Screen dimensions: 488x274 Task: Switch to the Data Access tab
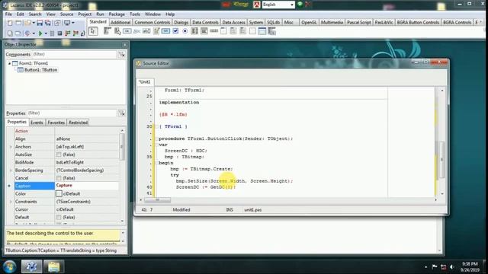point(233,22)
